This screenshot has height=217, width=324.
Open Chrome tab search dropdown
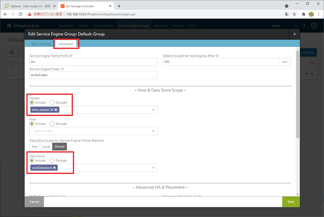(287, 6)
